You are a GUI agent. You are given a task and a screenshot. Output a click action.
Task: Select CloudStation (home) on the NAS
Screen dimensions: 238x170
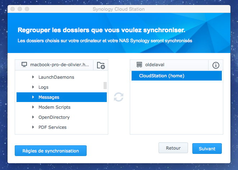pyautogui.click(x=177, y=76)
